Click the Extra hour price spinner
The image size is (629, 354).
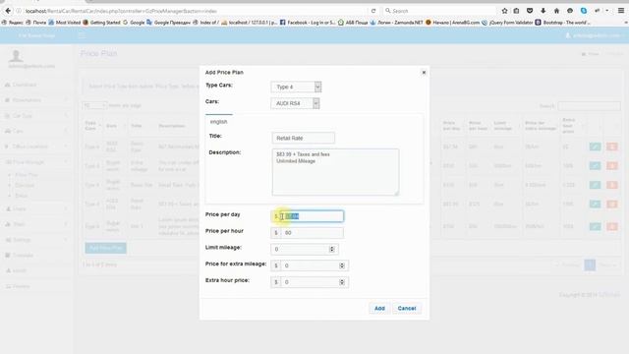[x=342, y=282]
